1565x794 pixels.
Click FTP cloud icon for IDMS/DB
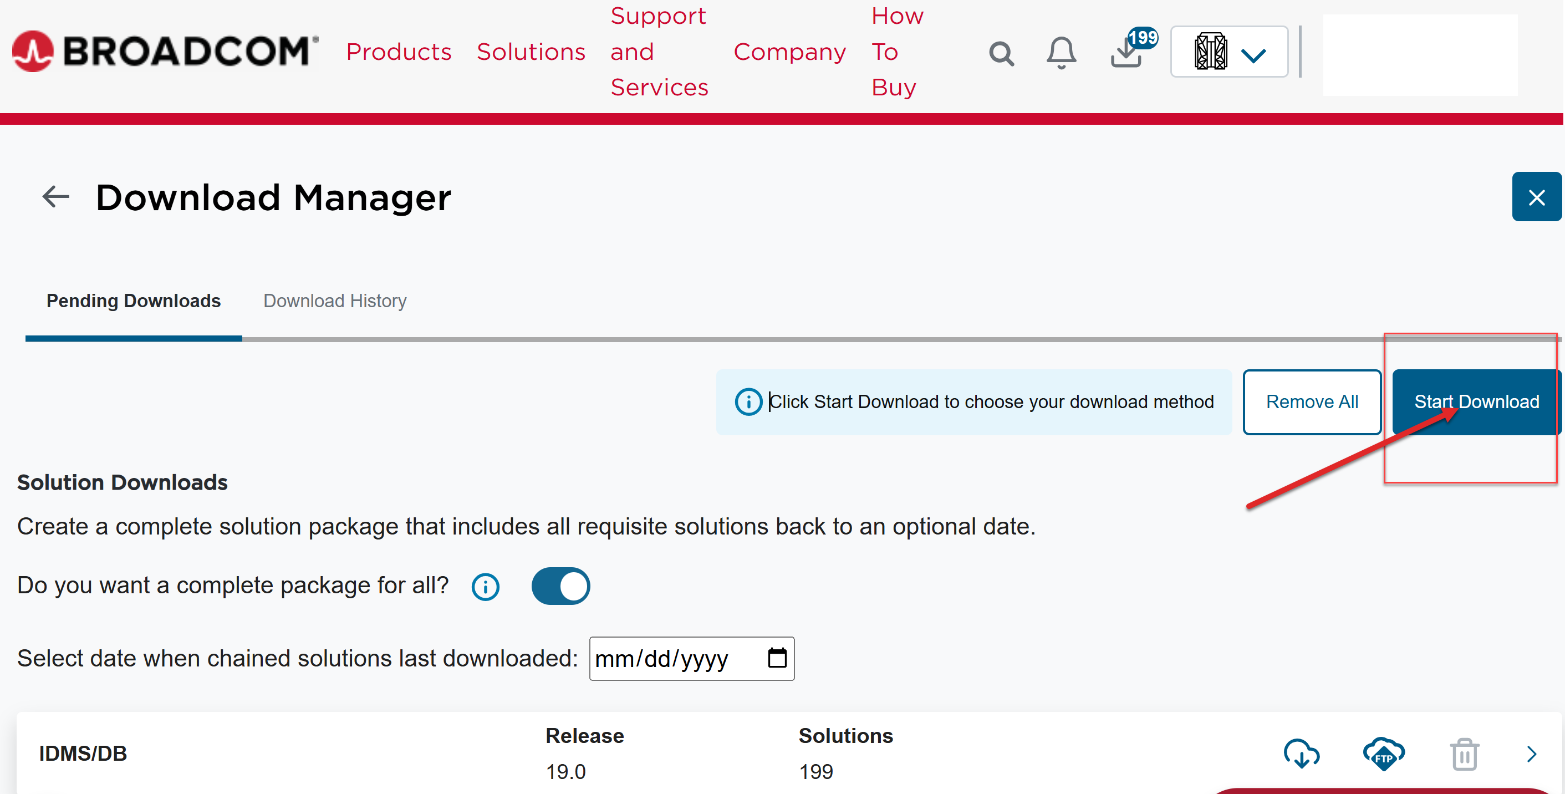coord(1383,754)
